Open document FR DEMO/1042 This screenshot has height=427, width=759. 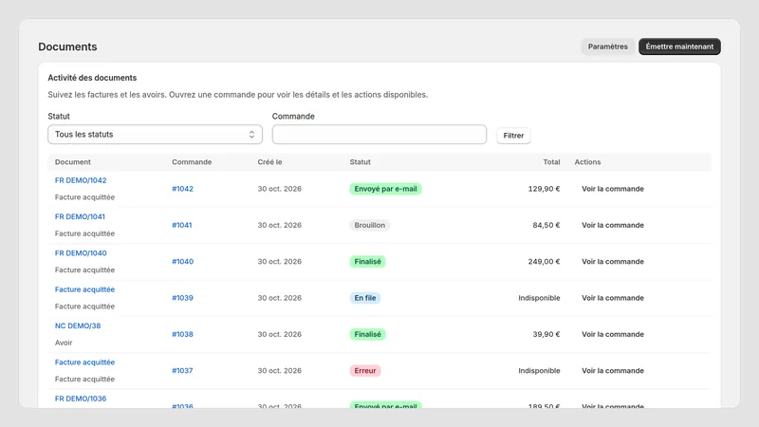point(81,180)
